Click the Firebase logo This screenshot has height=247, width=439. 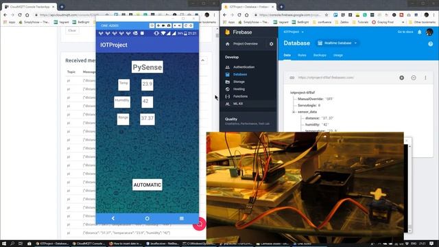(239, 32)
